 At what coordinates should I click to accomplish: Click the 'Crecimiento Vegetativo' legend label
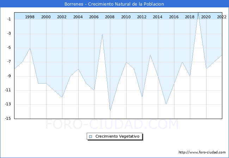[117, 136]
